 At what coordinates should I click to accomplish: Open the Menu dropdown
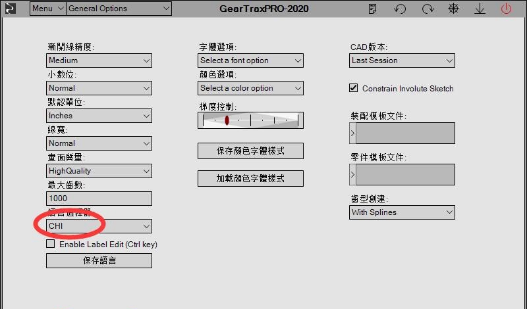pos(47,9)
